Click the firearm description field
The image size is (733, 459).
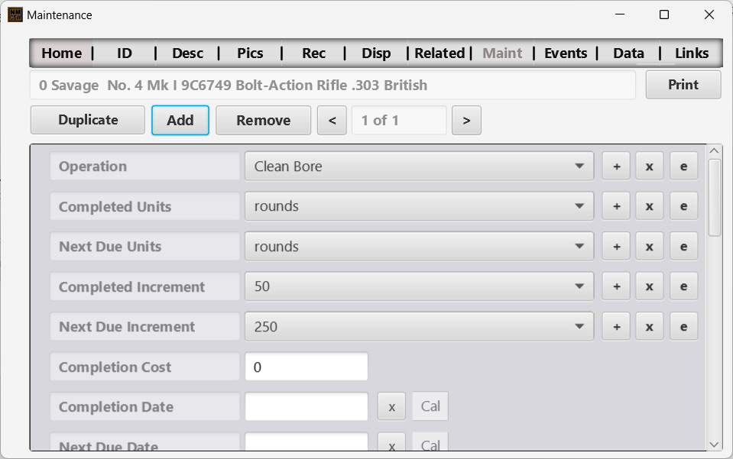[332, 85]
